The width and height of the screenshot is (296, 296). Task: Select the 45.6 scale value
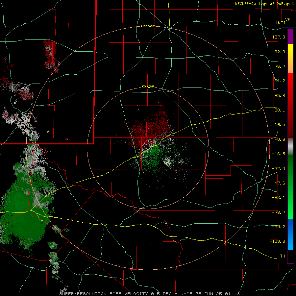(280, 95)
